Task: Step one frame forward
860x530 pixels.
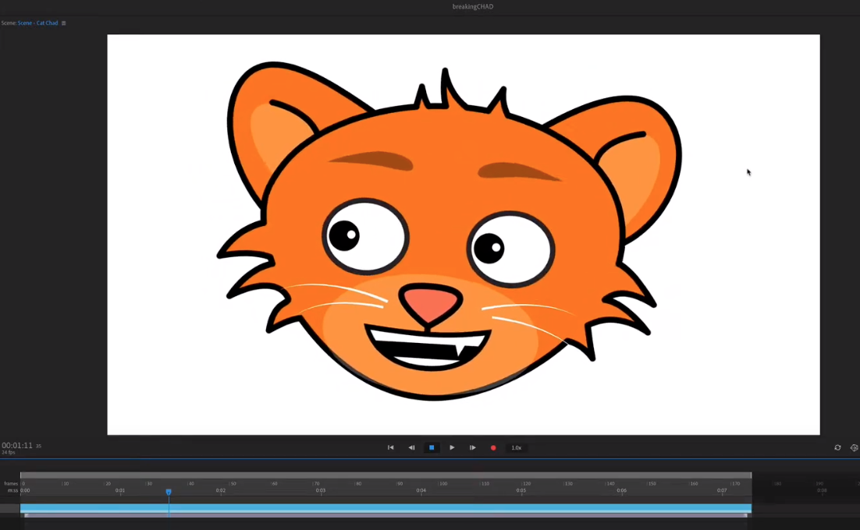Action: [472, 447]
